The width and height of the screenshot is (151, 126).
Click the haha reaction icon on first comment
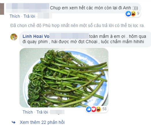click(133, 14)
